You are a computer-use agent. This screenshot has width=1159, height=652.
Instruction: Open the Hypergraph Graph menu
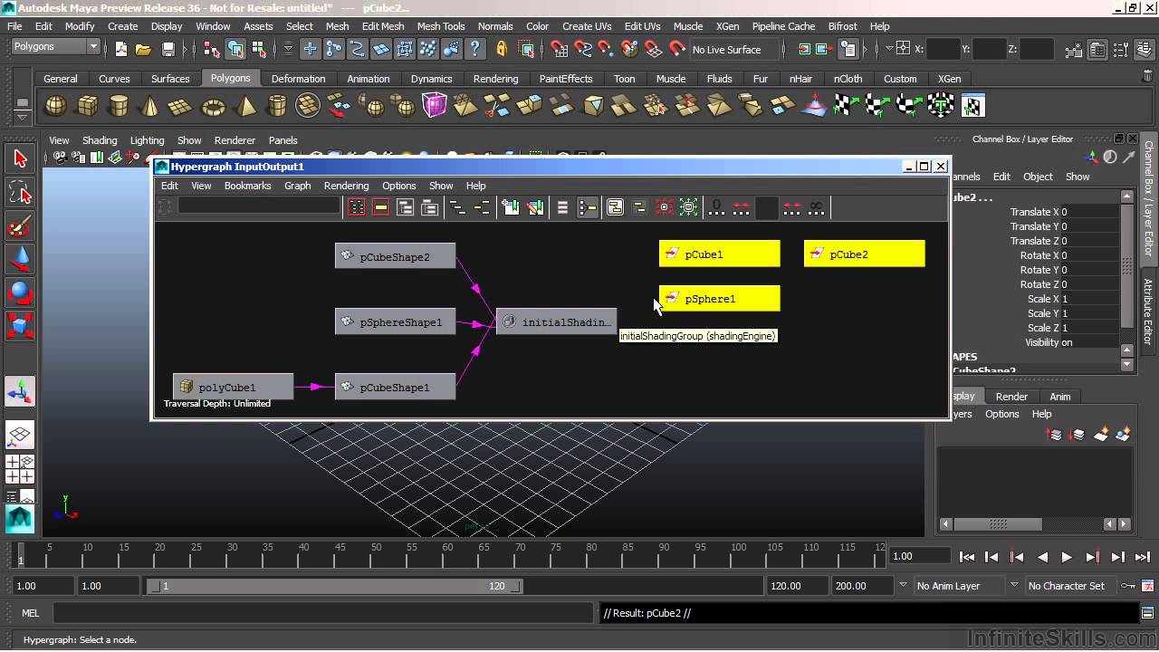point(297,186)
